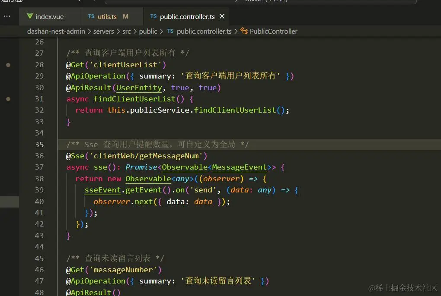Click the Sse comment on line 35
441x296 pixels.
[x=157, y=145]
